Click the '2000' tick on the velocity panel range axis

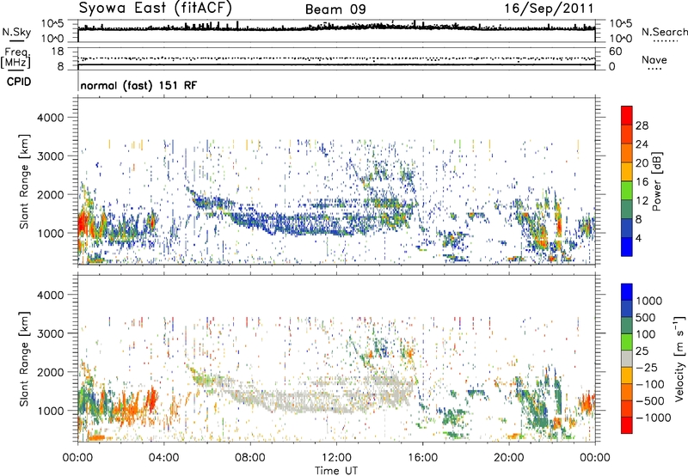click(50, 372)
